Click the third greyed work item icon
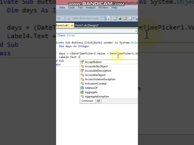This screenshot has width=194, height=145. pyautogui.click(x=69, y=18)
